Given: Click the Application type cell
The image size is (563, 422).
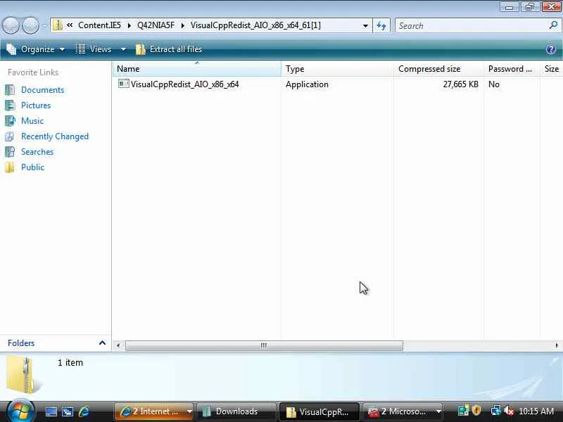Looking at the screenshot, I should click(307, 84).
